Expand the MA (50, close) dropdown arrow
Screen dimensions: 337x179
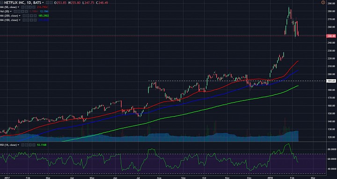coord(18,7)
